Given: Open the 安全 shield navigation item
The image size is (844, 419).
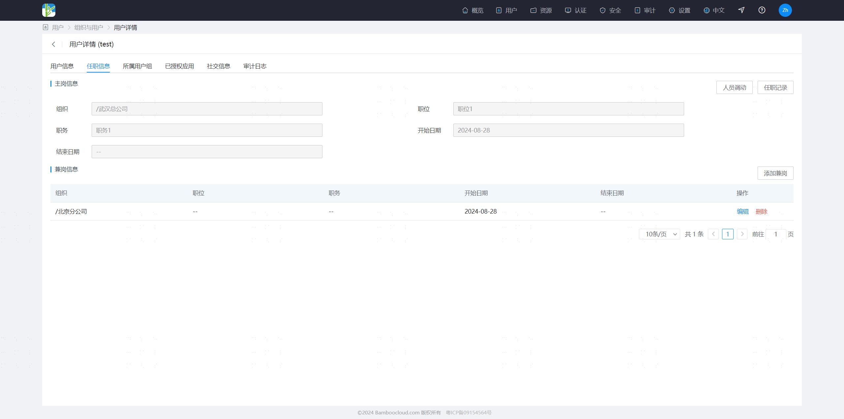Looking at the screenshot, I should 610,11.
